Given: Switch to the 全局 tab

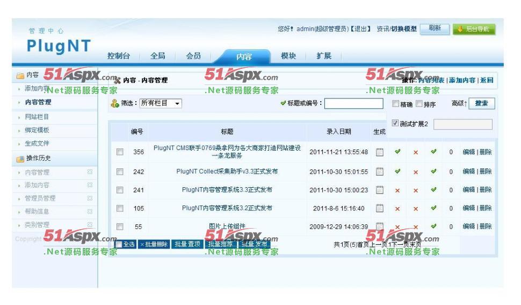Looking at the screenshot, I should click(158, 56).
